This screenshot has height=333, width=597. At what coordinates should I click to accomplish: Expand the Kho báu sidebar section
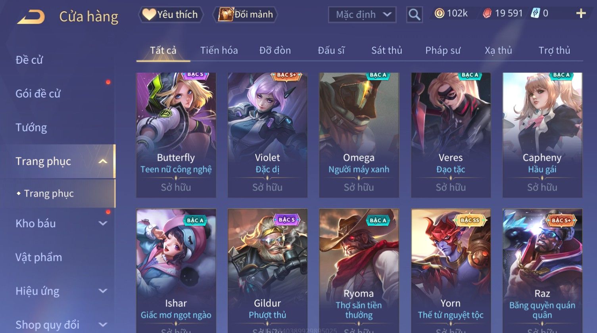(x=103, y=223)
